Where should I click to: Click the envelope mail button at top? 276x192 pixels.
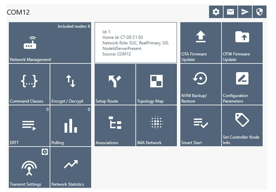pyautogui.click(x=231, y=12)
